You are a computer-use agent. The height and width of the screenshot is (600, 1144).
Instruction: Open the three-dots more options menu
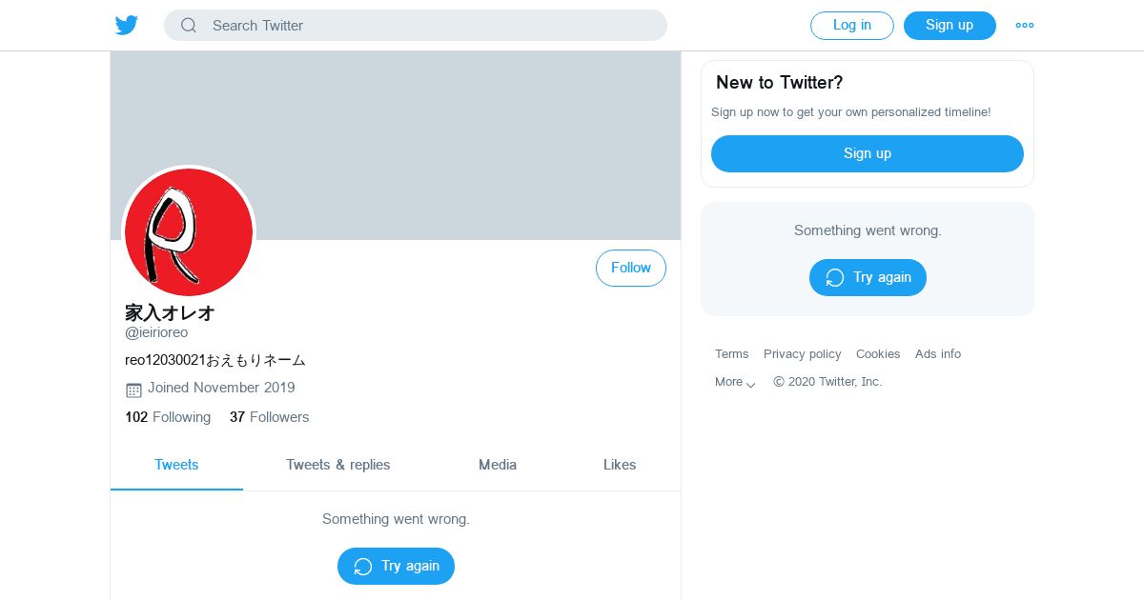tap(1025, 26)
